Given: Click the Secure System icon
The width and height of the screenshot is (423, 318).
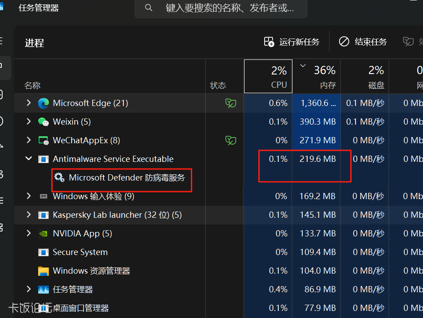Looking at the screenshot, I should point(43,252).
